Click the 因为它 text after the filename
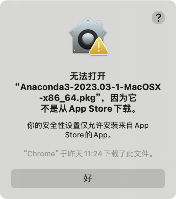 coord(123,98)
